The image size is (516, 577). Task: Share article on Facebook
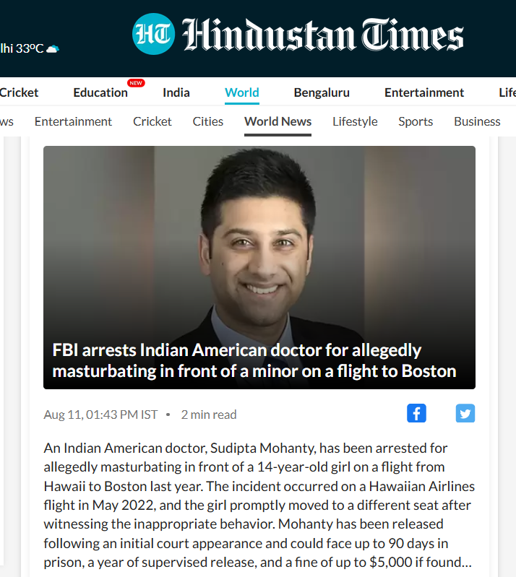pos(416,413)
